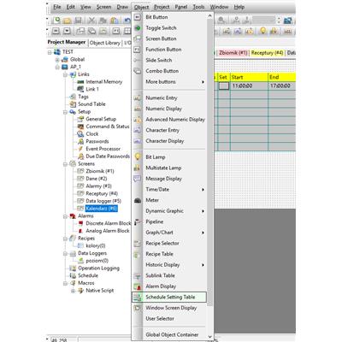Select Discrete Alarm Block in the tree
342x342 pixels.
tap(109, 223)
